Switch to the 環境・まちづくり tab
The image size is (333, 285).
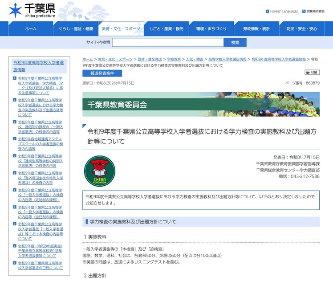[211, 28]
